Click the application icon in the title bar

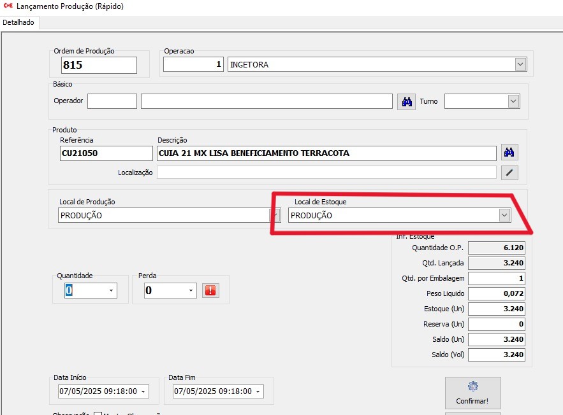(x=8, y=6)
